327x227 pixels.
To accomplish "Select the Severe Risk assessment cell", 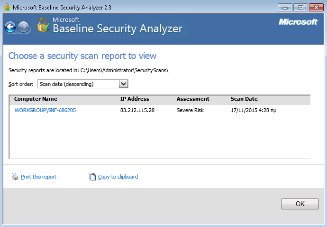I will point(190,110).
